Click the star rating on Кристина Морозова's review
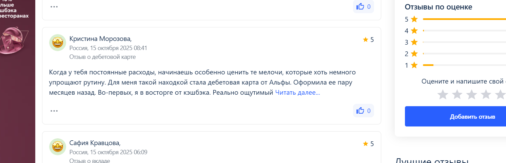Viewport: 506px width, 163px height. [x=368, y=40]
